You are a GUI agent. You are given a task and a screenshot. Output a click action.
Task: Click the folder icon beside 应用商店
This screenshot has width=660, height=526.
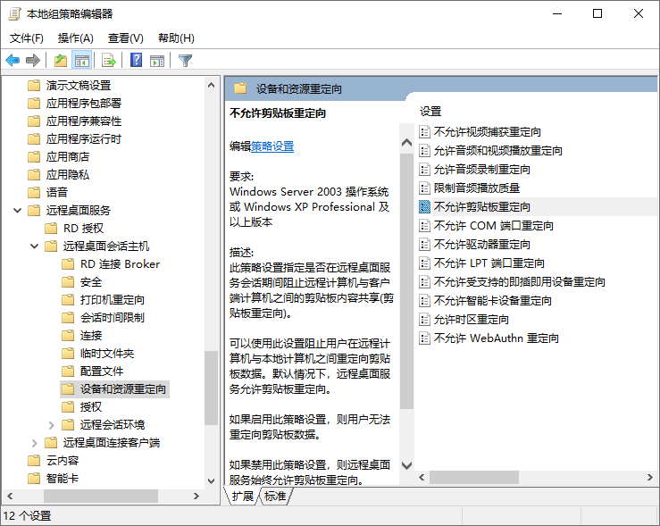click(34, 157)
